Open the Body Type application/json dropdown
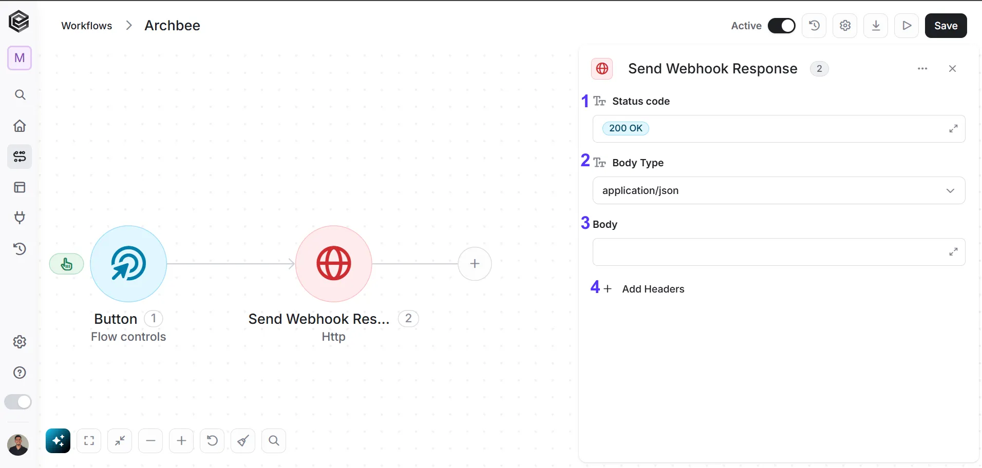 pyautogui.click(x=779, y=190)
